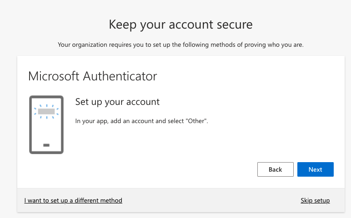Click the phone illustration icon

click(46, 125)
